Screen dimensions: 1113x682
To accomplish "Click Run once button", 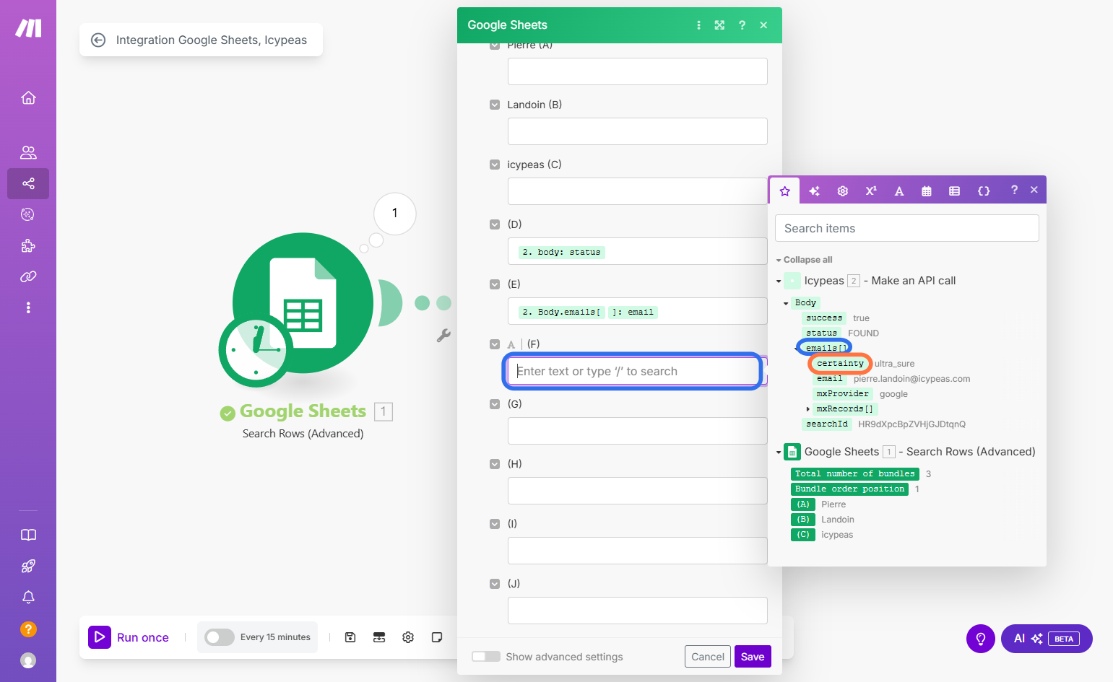I will pyautogui.click(x=129, y=637).
